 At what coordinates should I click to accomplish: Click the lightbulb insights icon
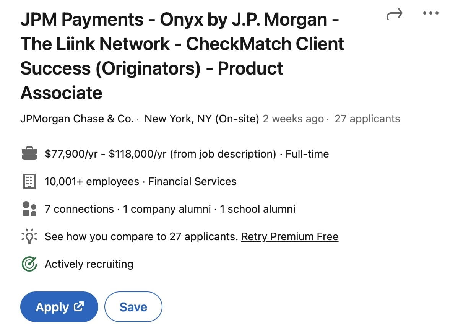coord(29,237)
